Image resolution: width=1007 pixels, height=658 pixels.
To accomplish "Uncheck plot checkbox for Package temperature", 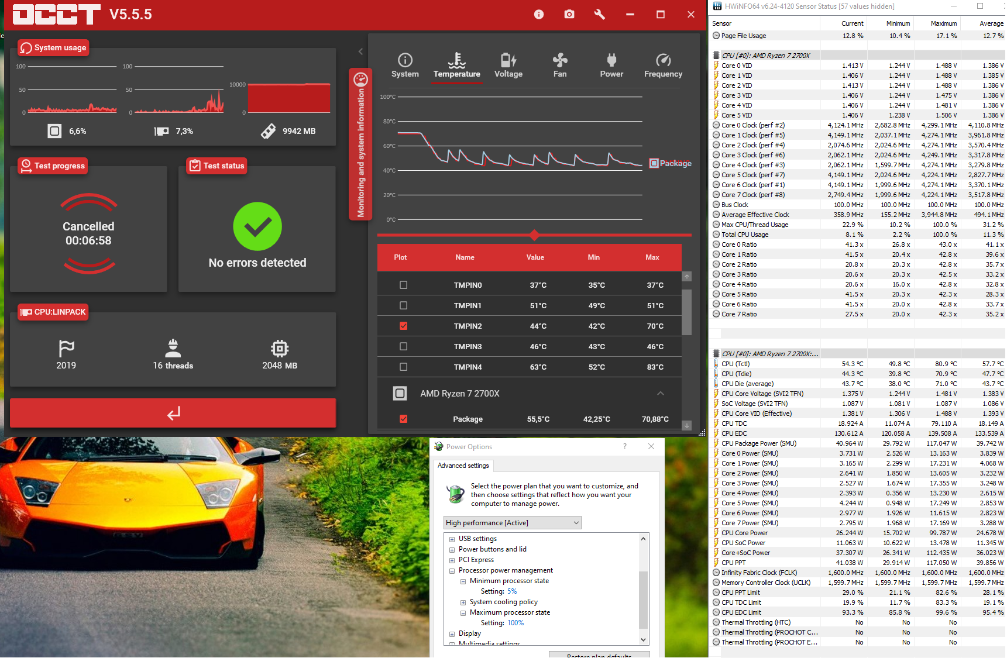I will (x=403, y=419).
